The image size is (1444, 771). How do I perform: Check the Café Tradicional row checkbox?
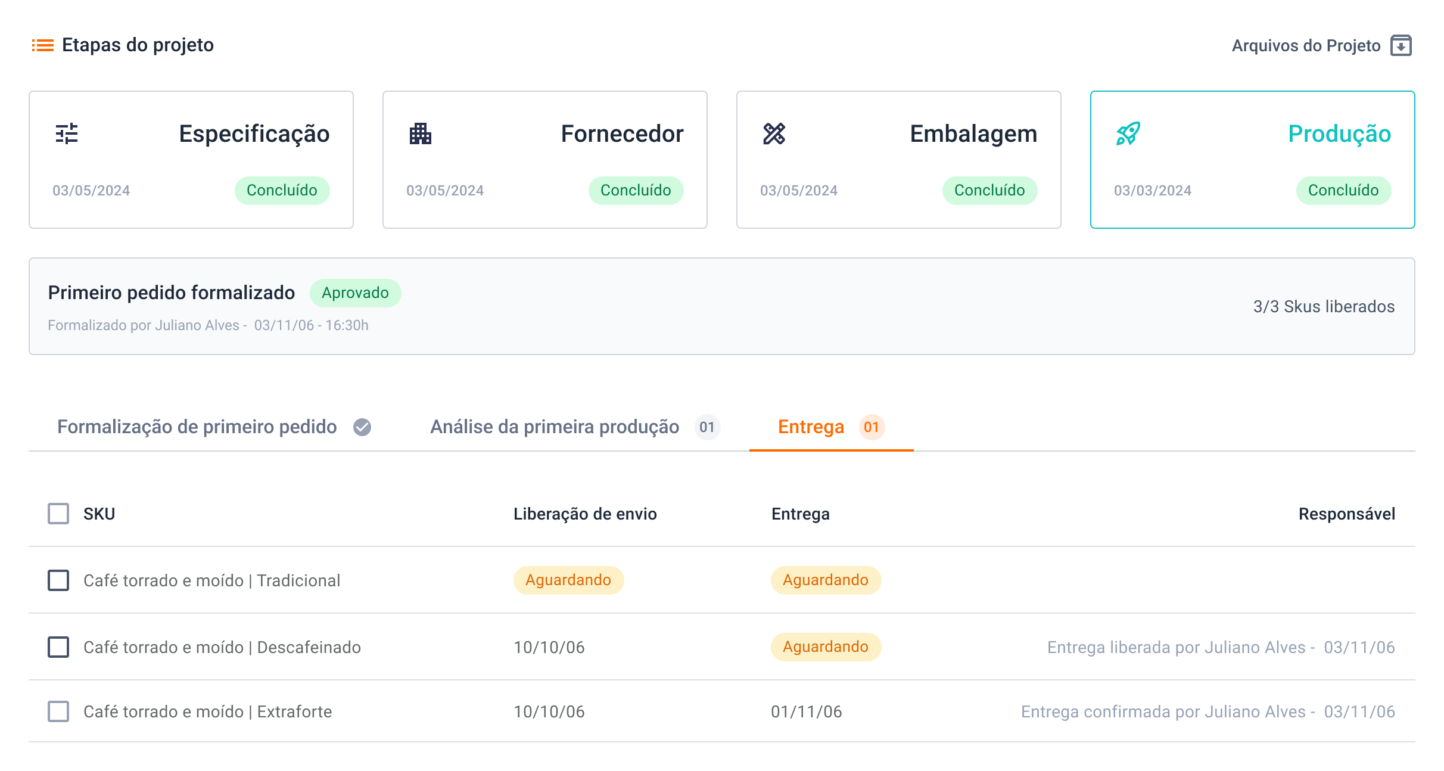point(58,580)
